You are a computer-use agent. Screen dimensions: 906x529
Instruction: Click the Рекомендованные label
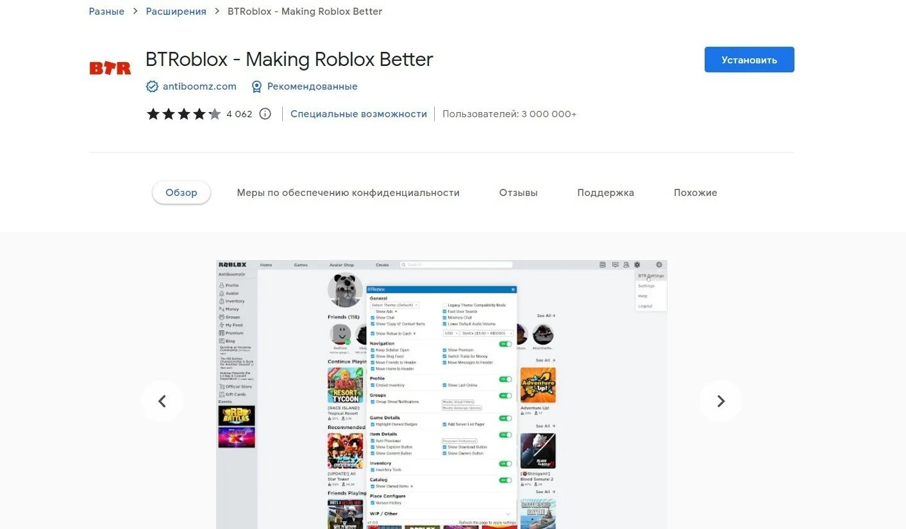(x=312, y=86)
